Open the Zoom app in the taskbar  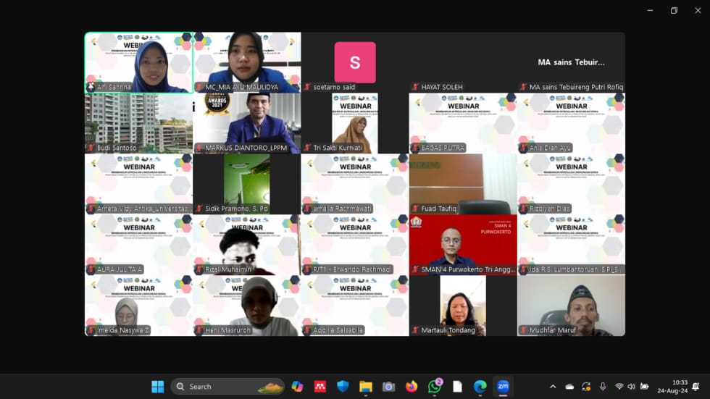503,387
